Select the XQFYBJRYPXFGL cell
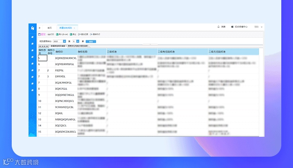The image size is (293, 168). [66, 64]
